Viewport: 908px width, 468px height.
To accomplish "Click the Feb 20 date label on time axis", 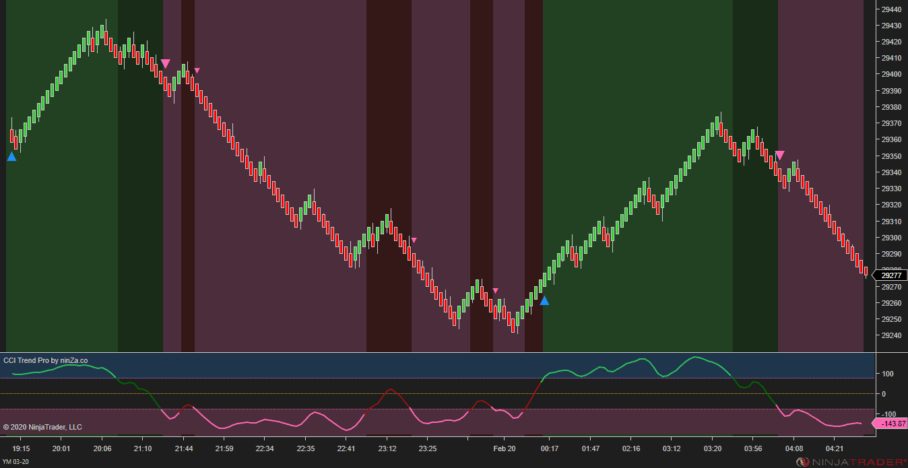I will click(x=505, y=448).
